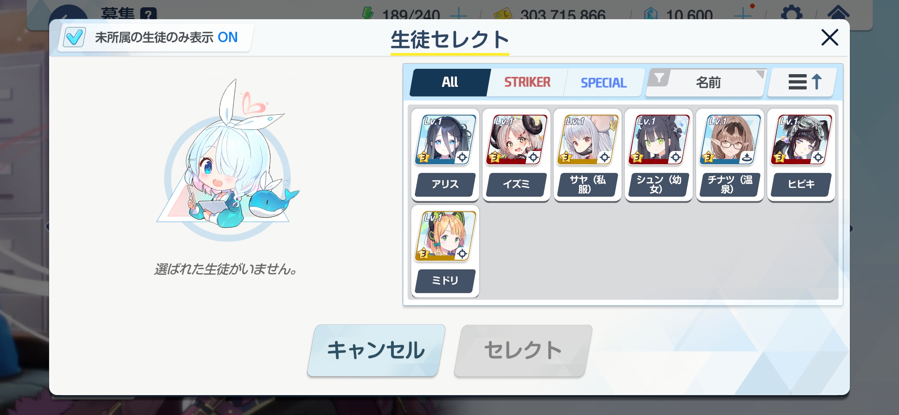Screen dimensions: 899x415
Task: Select チナツ (温泉) portrait
Action: tap(730, 140)
